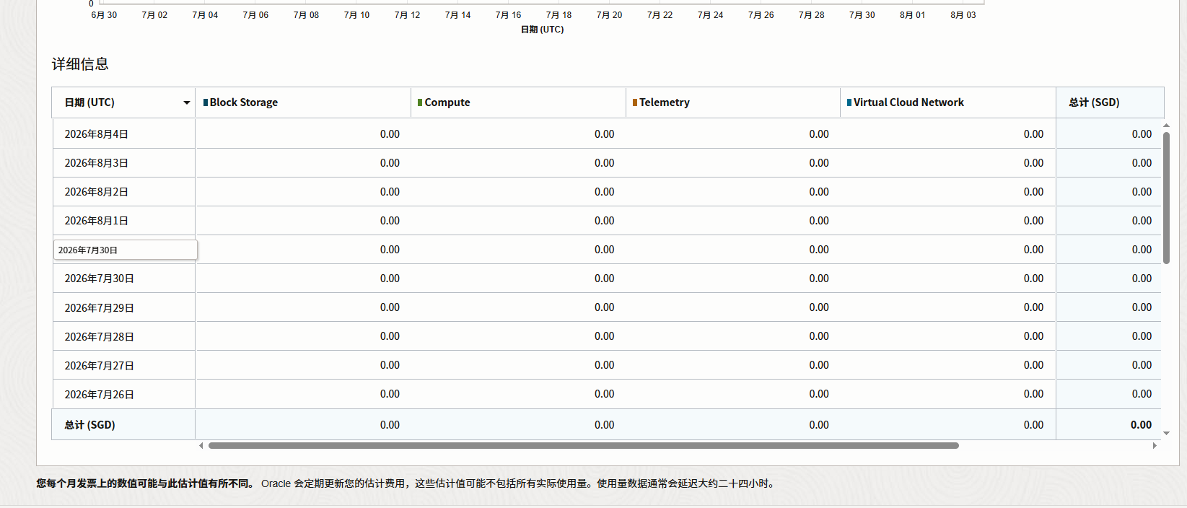Click the orange Telemetry color marker

click(x=635, y=102)
